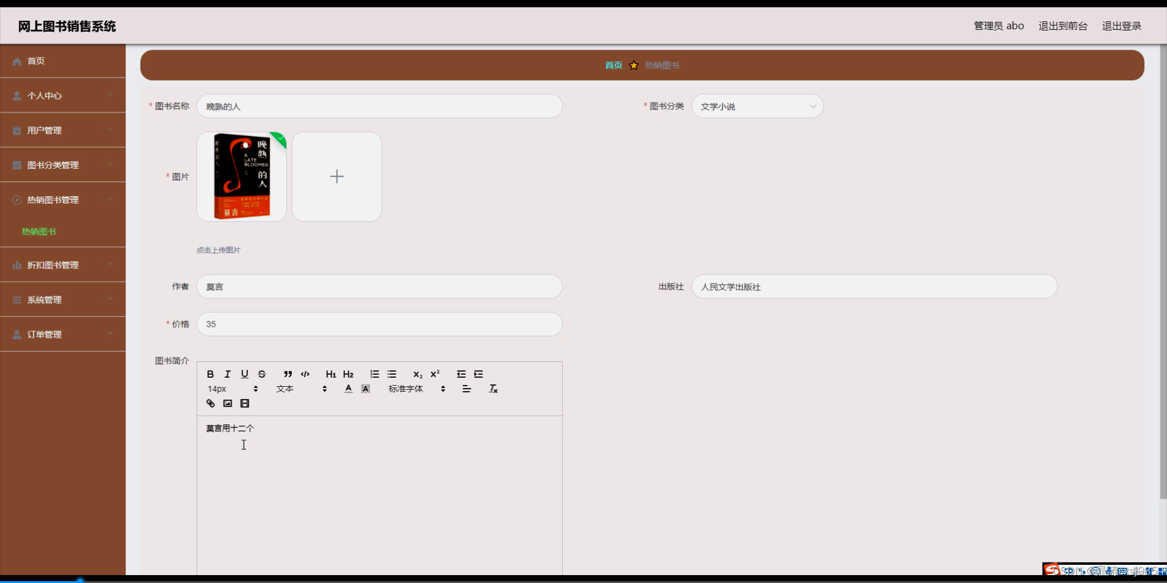1167x583 pixels.
Task: Toggle underline formatting in the editor
Action: (244, 374)
